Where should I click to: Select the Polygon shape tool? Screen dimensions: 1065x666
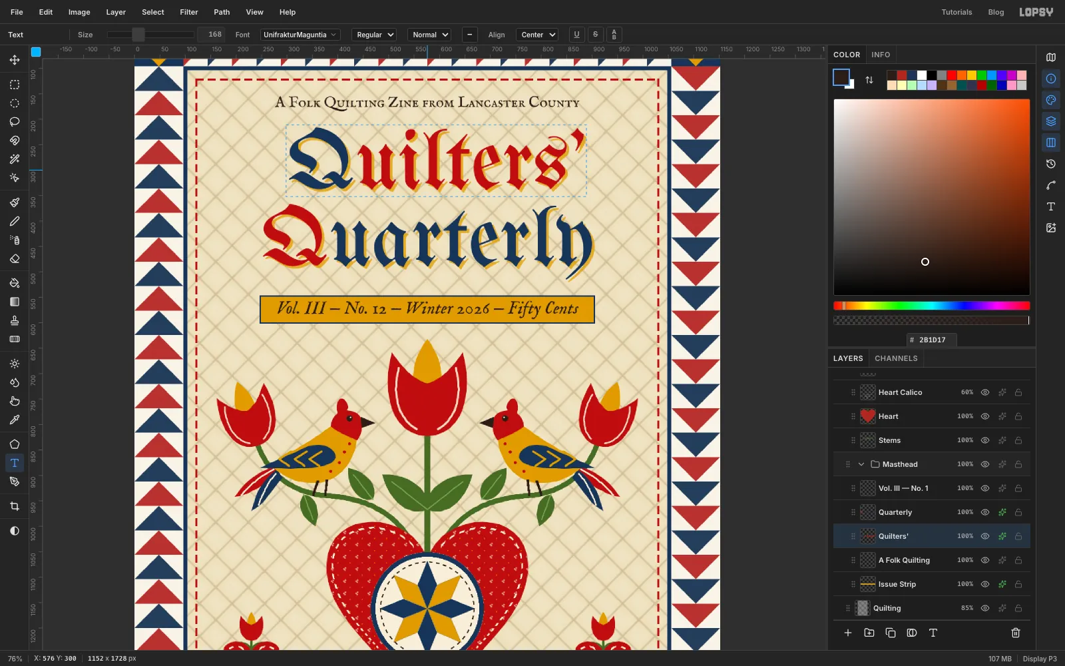[15, 444]
